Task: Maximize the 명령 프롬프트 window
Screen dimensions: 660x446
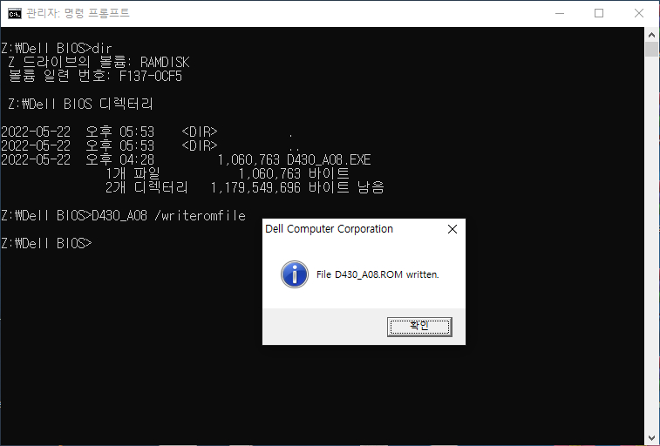Action: tap(599, 13)
